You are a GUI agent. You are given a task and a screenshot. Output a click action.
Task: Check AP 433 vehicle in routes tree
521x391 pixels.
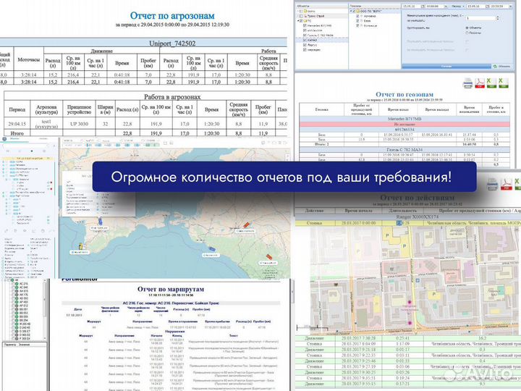[12, 302]
